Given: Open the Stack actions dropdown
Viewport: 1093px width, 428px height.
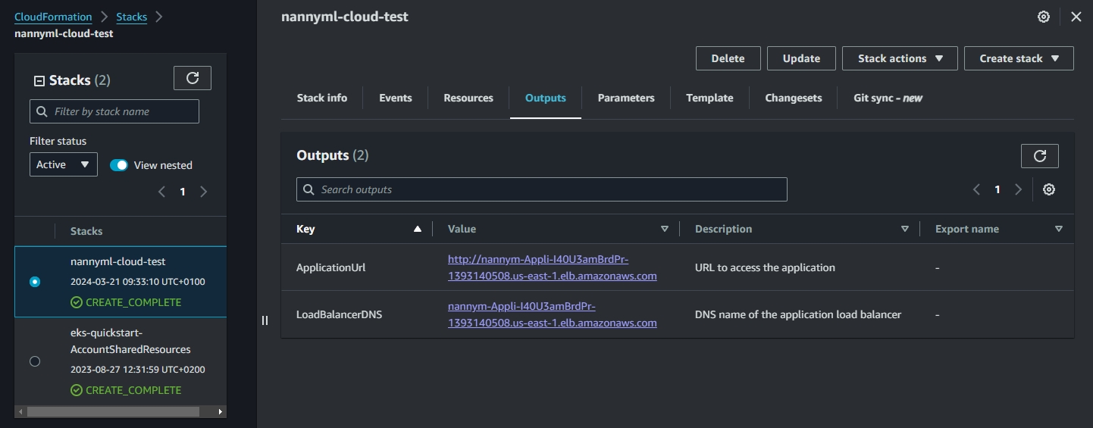Looking at the screenshot, I should pos(900,58).
